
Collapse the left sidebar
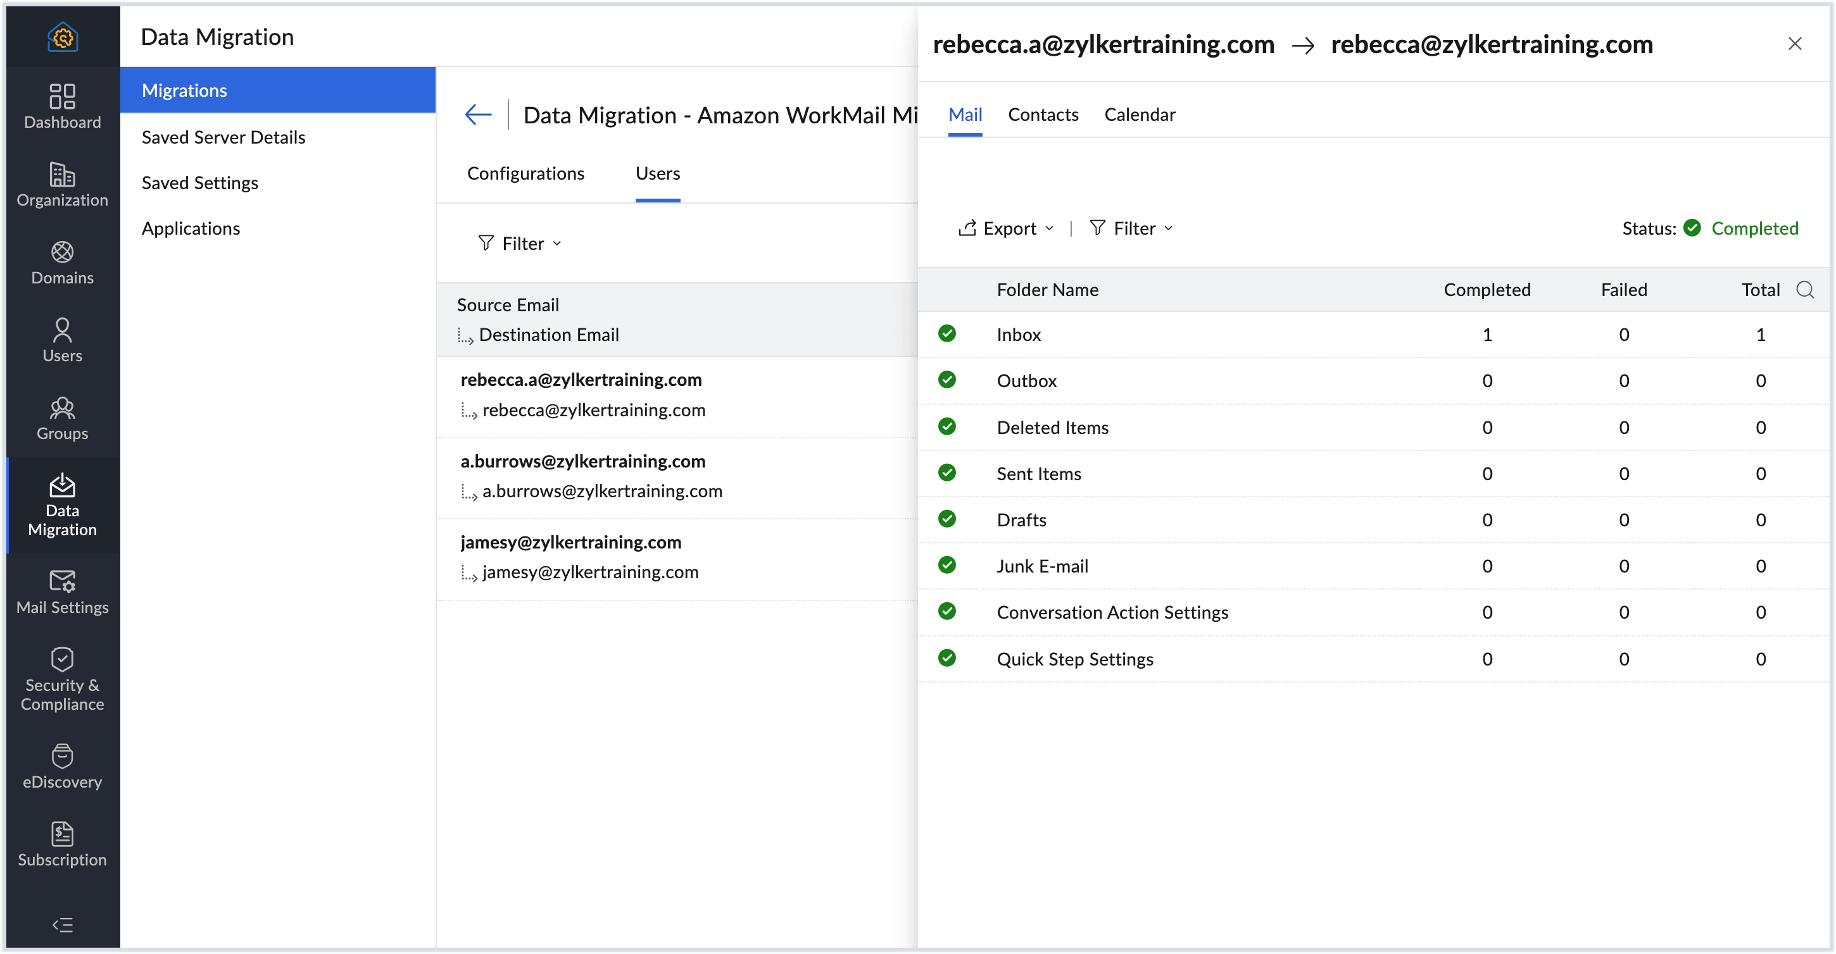coord(62,924)
